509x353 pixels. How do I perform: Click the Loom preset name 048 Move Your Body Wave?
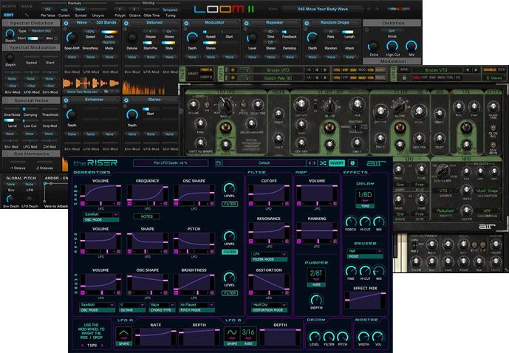323,9
